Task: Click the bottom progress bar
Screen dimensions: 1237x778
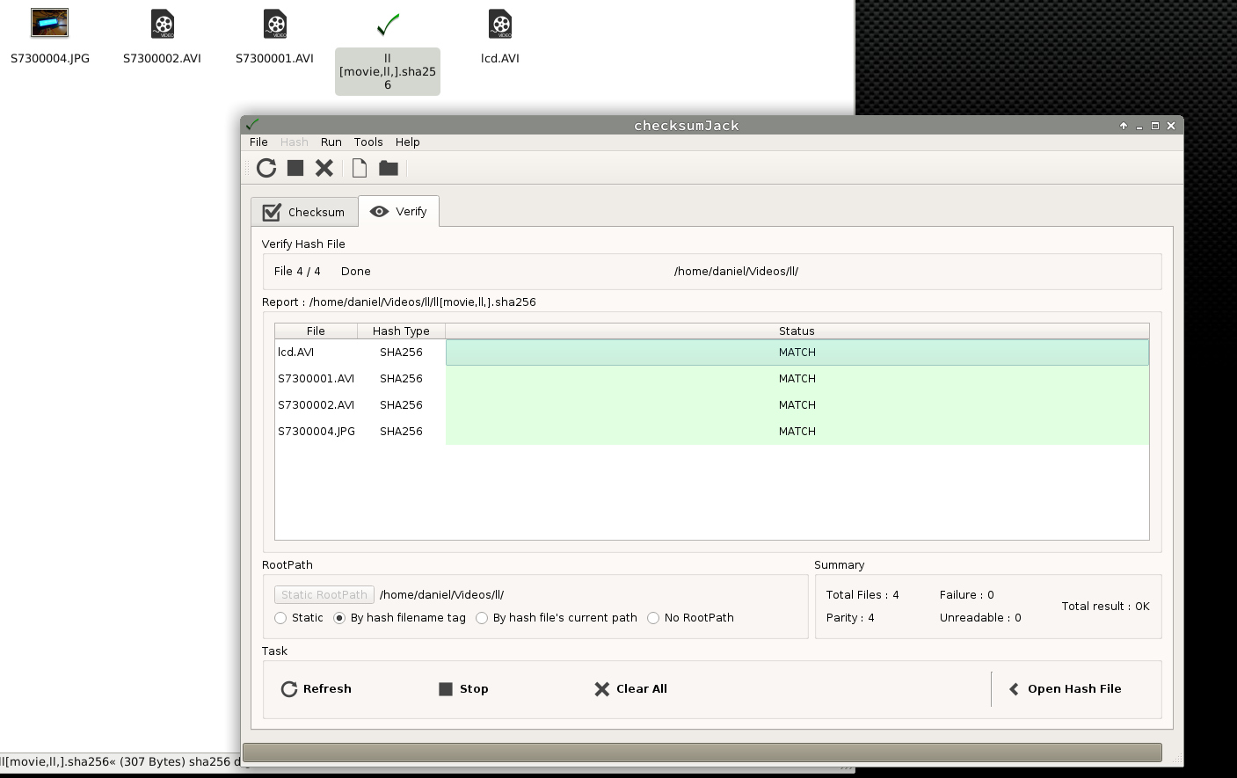Action: tap(702, 753)
